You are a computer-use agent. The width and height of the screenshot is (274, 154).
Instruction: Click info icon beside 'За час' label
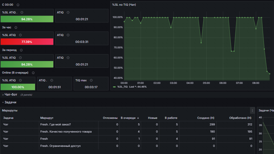pos(16,27)
